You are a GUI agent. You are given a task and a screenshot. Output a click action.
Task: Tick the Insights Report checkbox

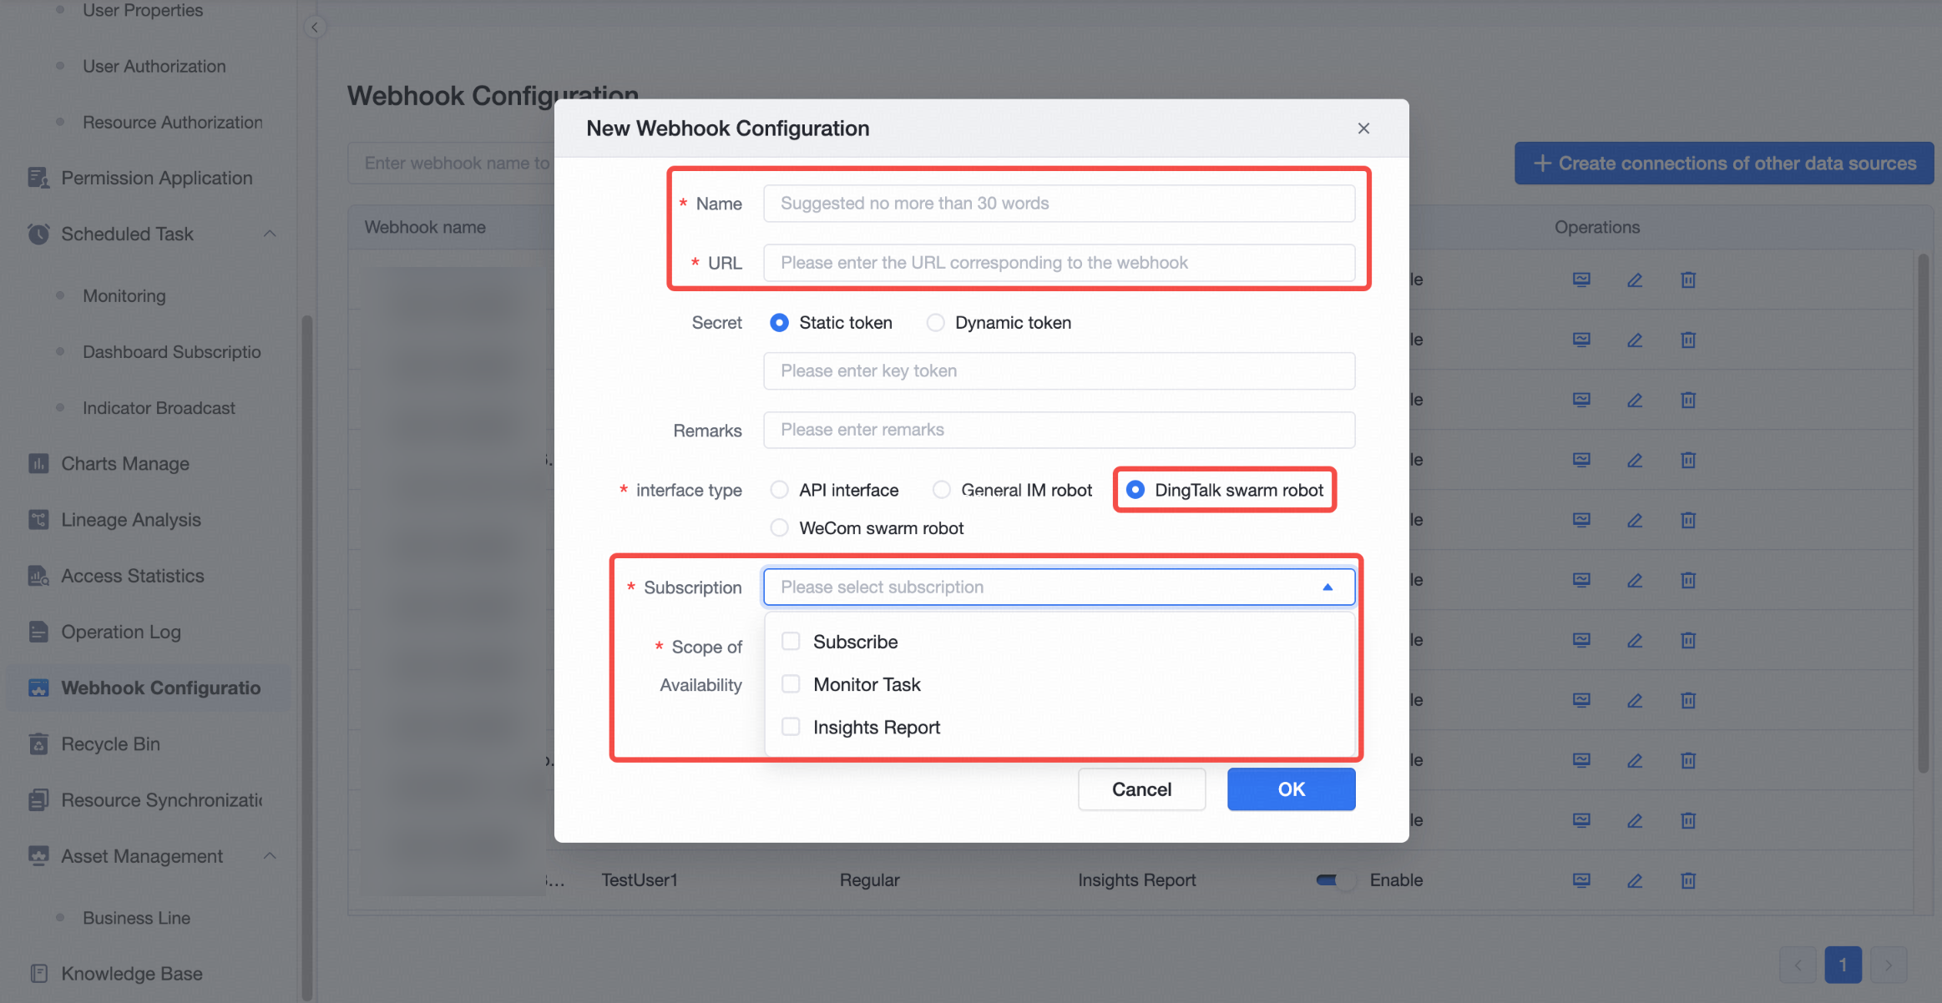[x=791, y=727]
